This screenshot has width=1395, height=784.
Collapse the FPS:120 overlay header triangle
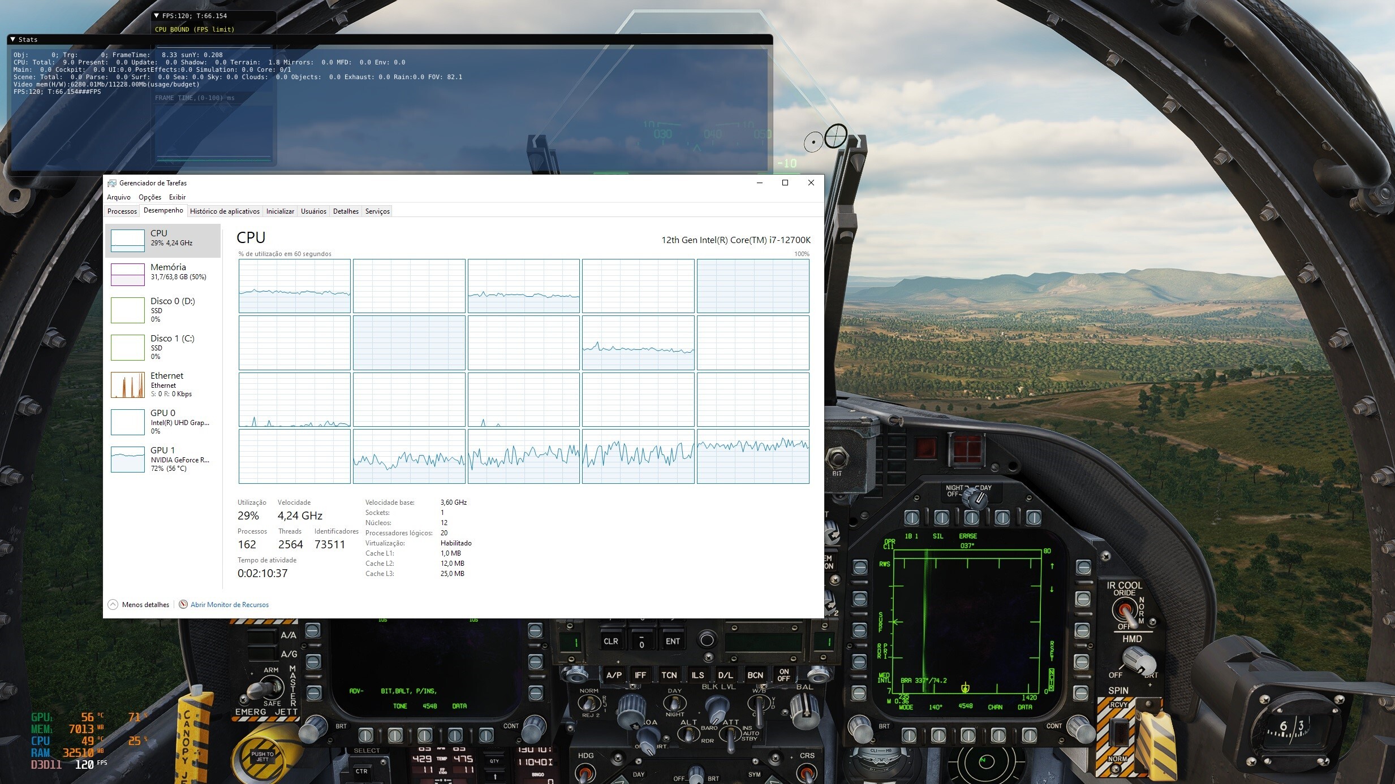(157, 16)
